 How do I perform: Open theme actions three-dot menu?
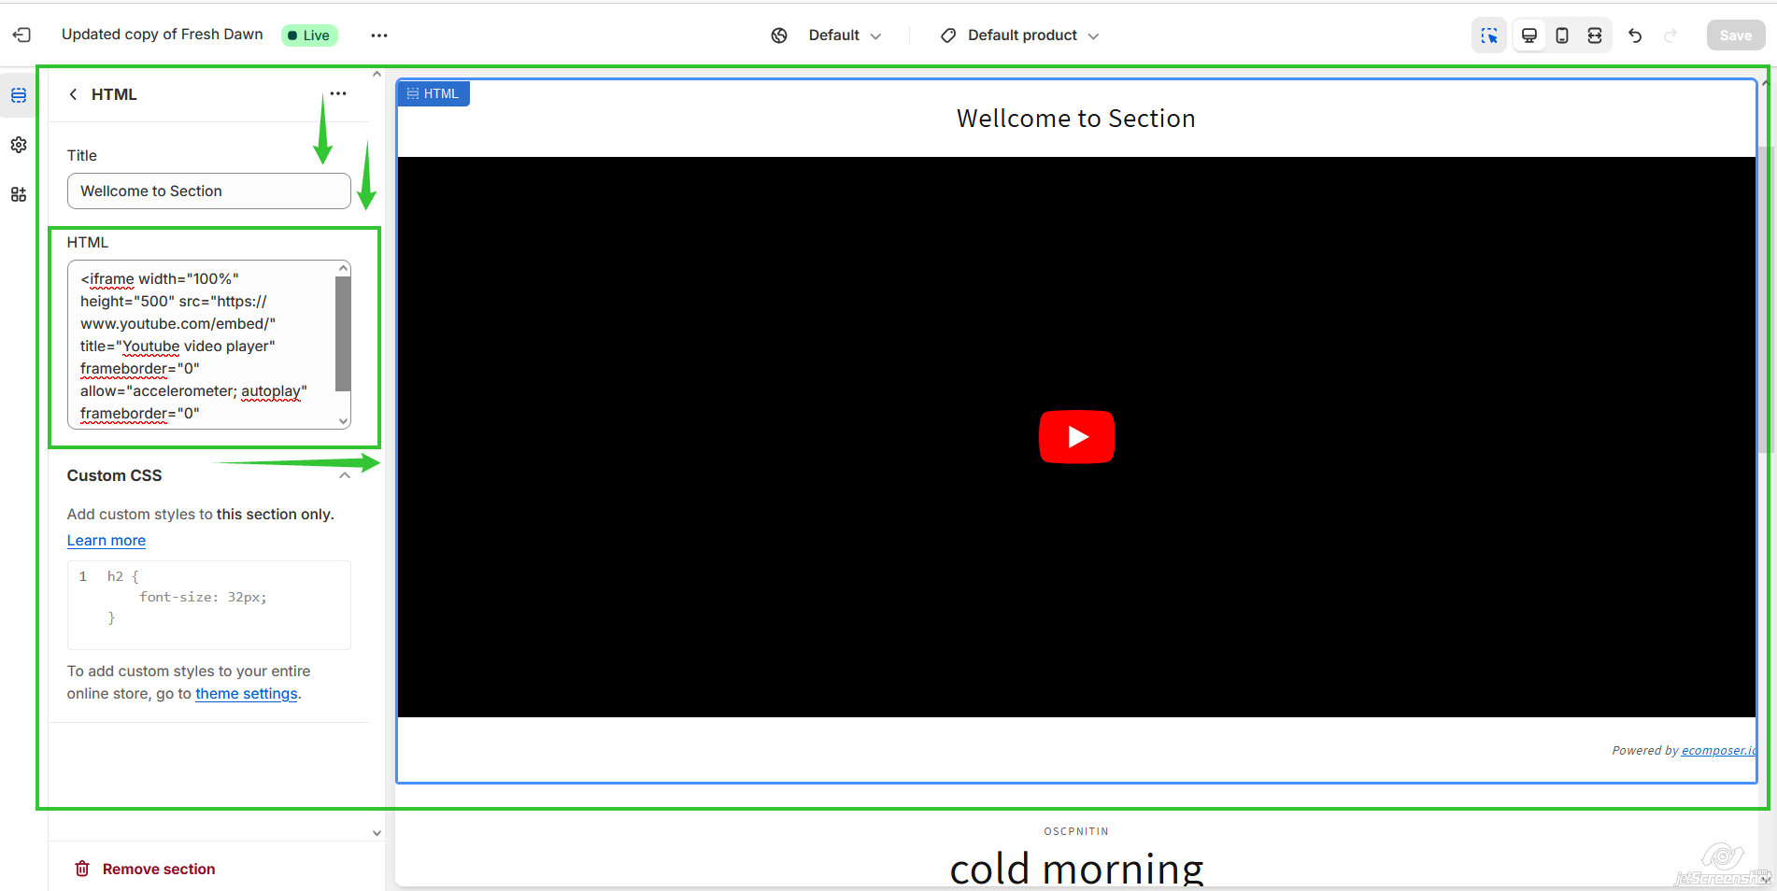378,35
